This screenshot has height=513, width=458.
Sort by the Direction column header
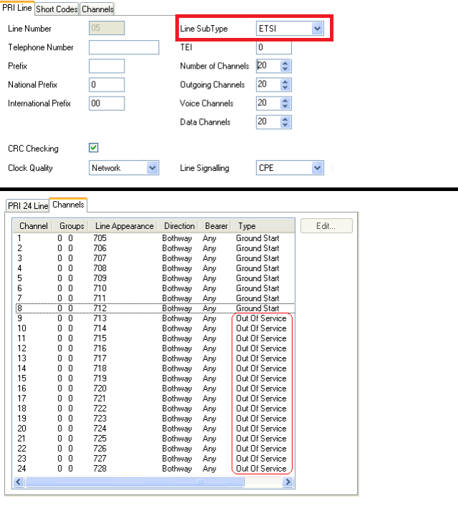coord(179,226)
